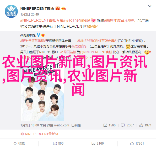Open the #NINEPERCENT首张专辑# hashtag in the top post
The image size is (156, 148).
[x=43, y=20]
